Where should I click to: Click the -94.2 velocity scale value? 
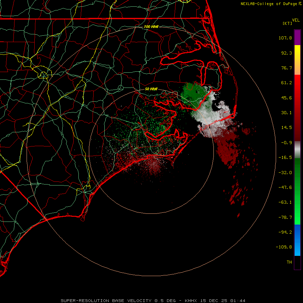285,232
